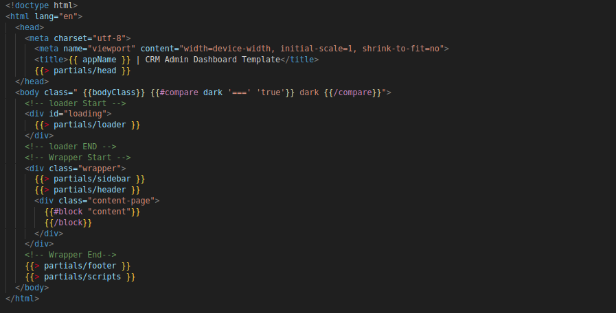Place cursor on "utf-8" charset value
This screenshot has width=616, height=313.
tap(111, 38)
